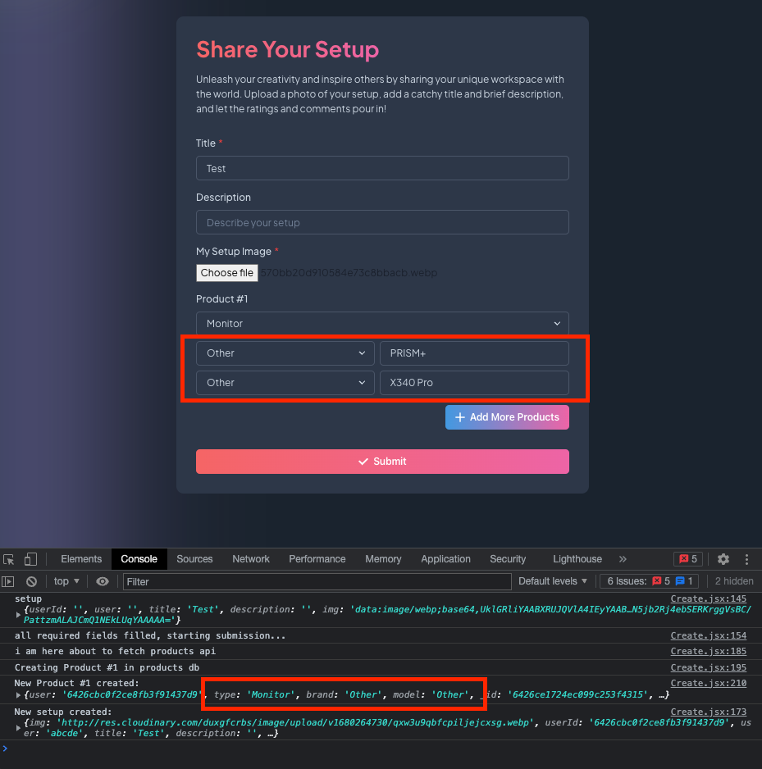The image size is (762, 769).
Task: Toggle the device toolbar
Action: point(30,558)
